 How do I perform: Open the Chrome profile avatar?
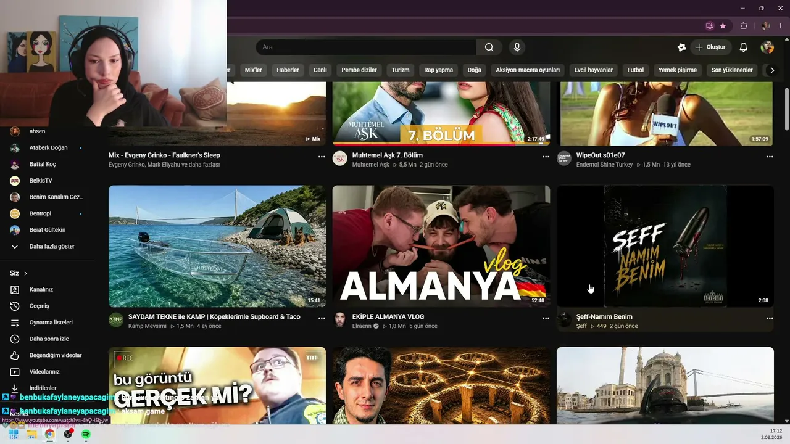[x=765, y=26]
